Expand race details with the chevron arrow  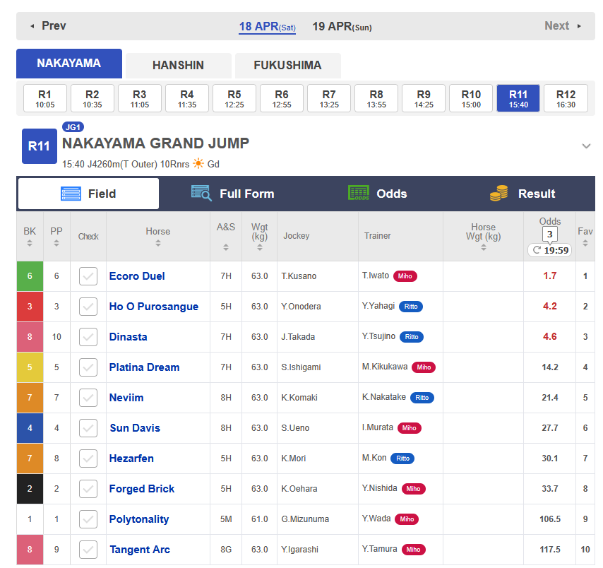tap(585, 146)
